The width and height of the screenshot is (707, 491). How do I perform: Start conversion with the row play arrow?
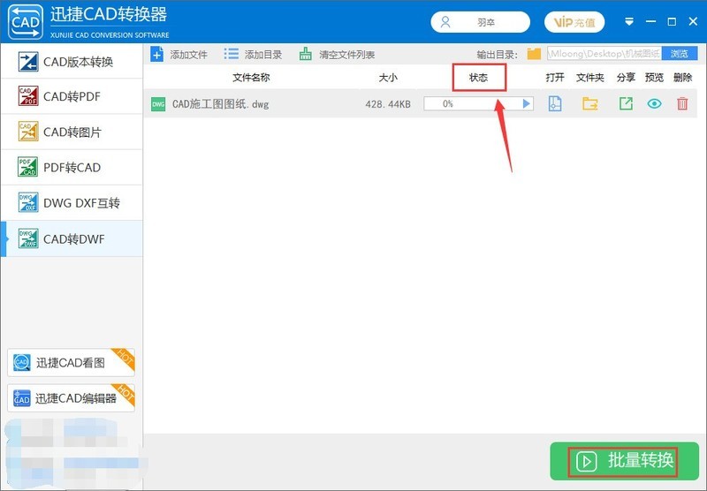527,104
